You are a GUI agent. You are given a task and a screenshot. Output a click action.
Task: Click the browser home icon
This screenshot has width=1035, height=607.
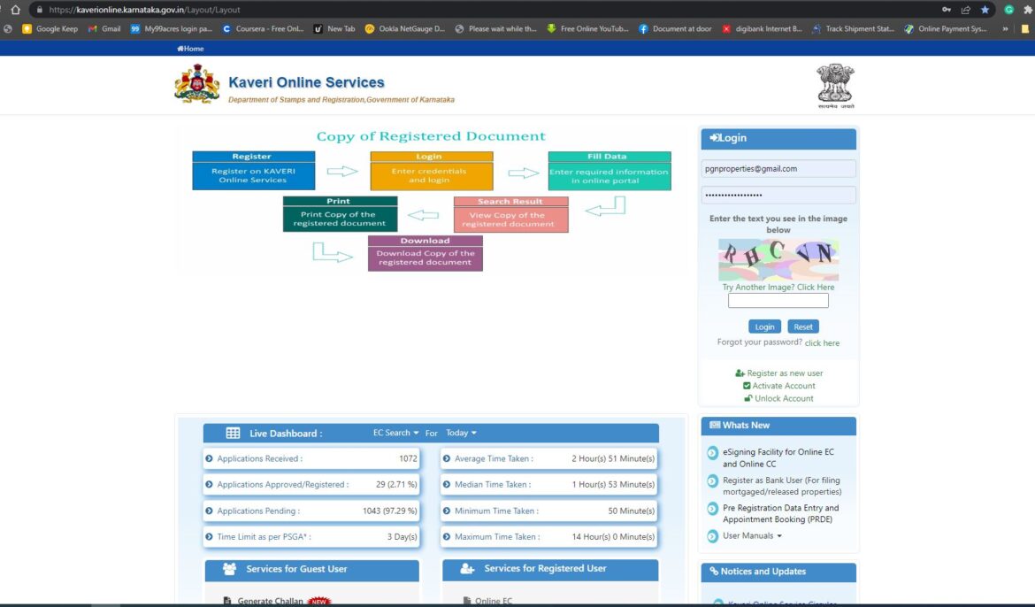[x=15, y=10]
